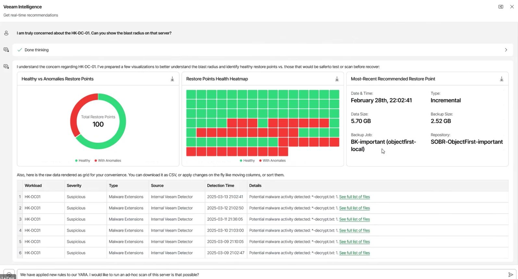
Task: Toggle With Anomalies legend in the donut chart
Action: pyautogui.click(x=108, y=161)
